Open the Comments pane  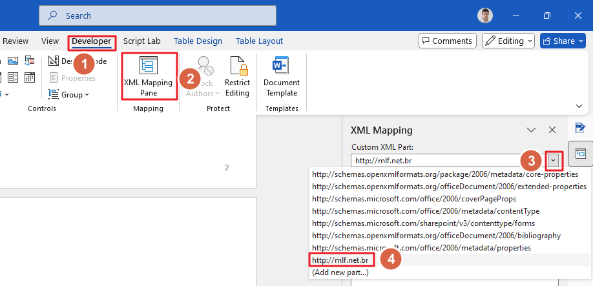click(448, 41)
